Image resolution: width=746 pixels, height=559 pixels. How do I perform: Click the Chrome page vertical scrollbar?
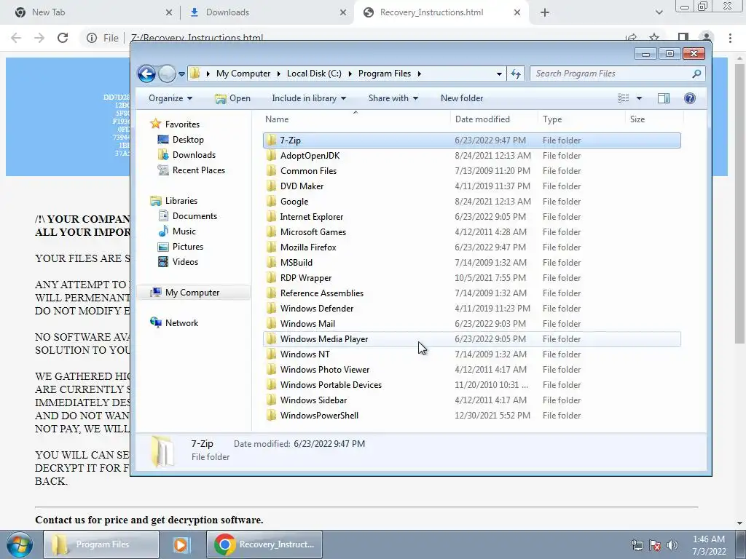tap(739, 204)
